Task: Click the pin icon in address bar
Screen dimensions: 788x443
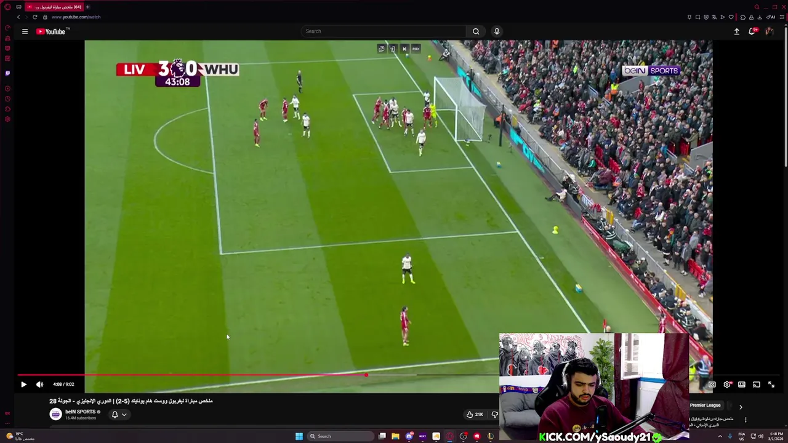Action: point(689,17)
